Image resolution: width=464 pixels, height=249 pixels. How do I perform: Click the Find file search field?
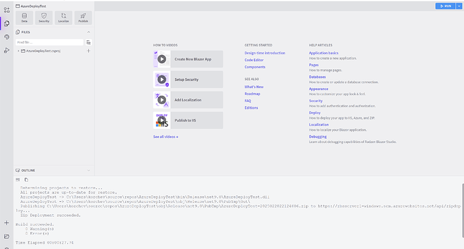[x=49, y=42]
